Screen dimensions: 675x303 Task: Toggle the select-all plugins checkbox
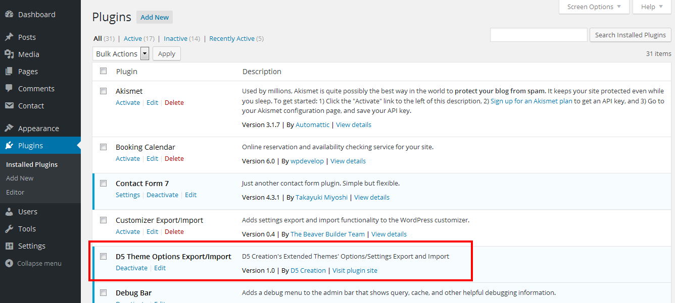tap(104, 71)
